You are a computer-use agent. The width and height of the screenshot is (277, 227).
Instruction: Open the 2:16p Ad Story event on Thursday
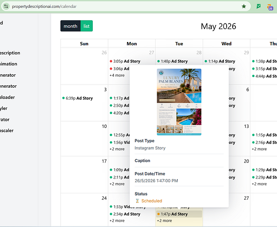coord(264,143)
